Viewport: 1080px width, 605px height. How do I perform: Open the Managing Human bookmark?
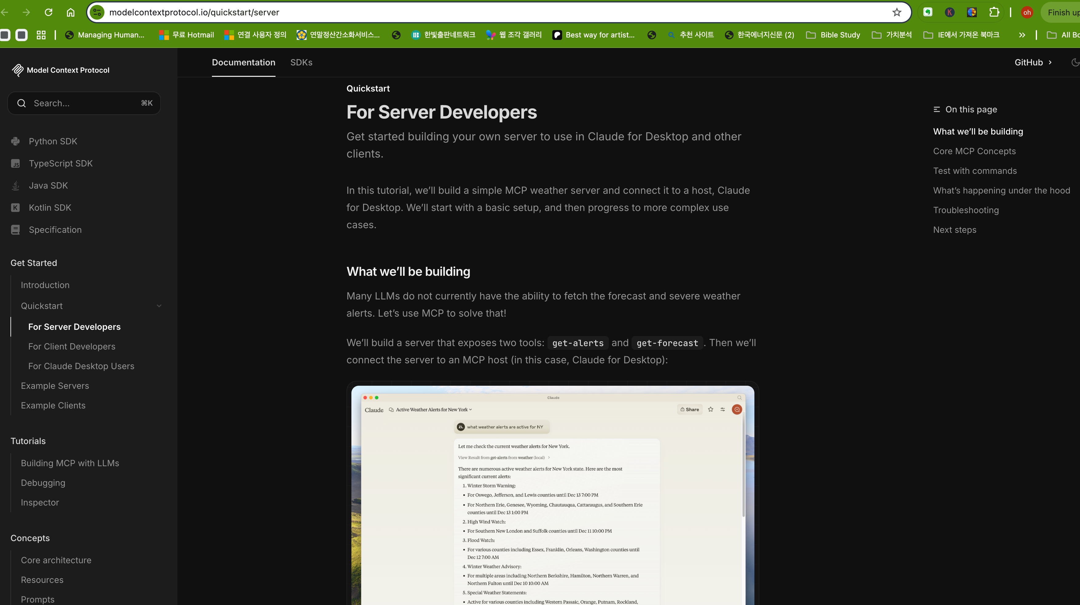point(105,35)
